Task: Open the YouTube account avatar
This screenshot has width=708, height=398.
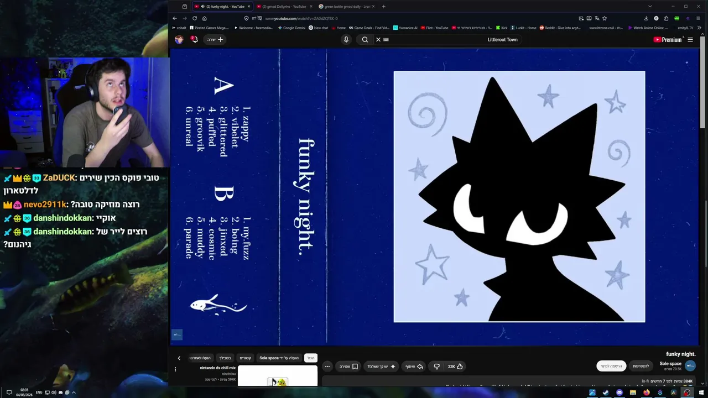Action: (x=179, y=40)
